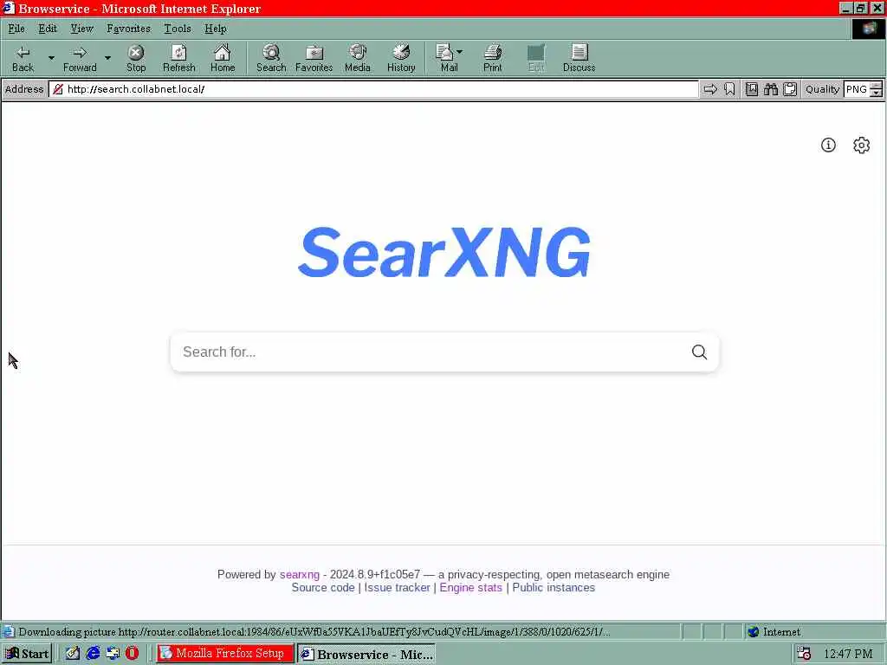
Task: Go to the Home page icon
Action: 223,58
